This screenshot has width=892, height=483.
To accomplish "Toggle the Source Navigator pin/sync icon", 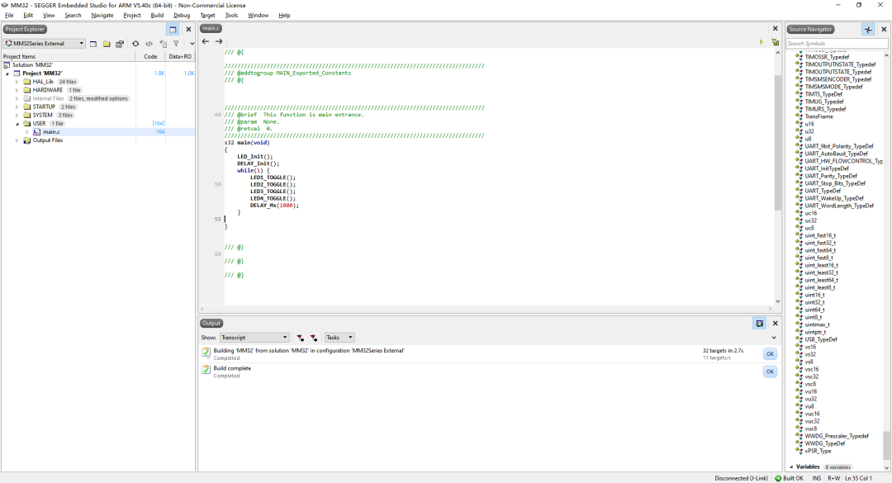I will click(x=868, y=30).
